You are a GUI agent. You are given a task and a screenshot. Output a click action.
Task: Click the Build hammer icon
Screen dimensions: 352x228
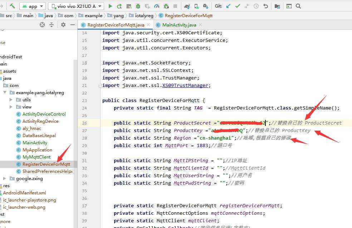[13, 6]
